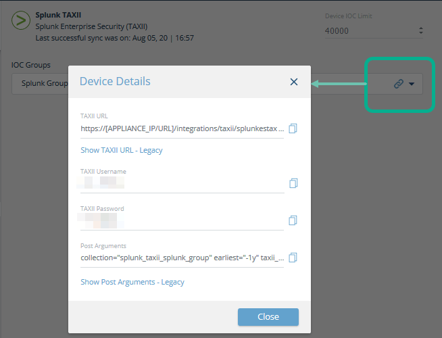Open the Show TAXII URL - Legacy link

click(122, 150)
